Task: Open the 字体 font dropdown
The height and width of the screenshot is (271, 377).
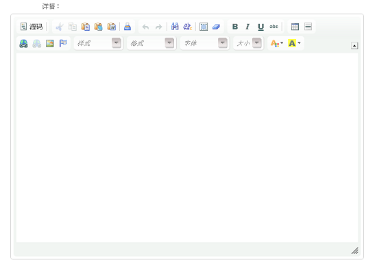Action: tap(205, 43)
